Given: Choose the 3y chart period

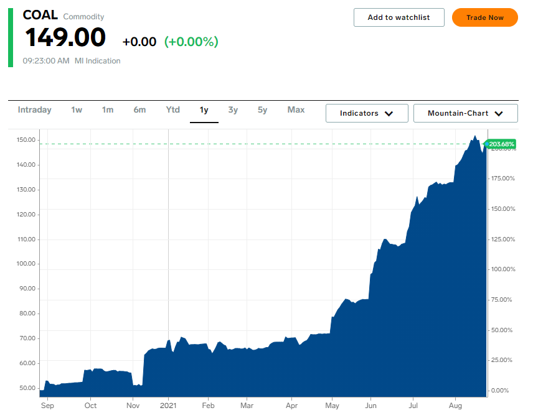Looking at the screenshot, I should (x=233, y=110).
